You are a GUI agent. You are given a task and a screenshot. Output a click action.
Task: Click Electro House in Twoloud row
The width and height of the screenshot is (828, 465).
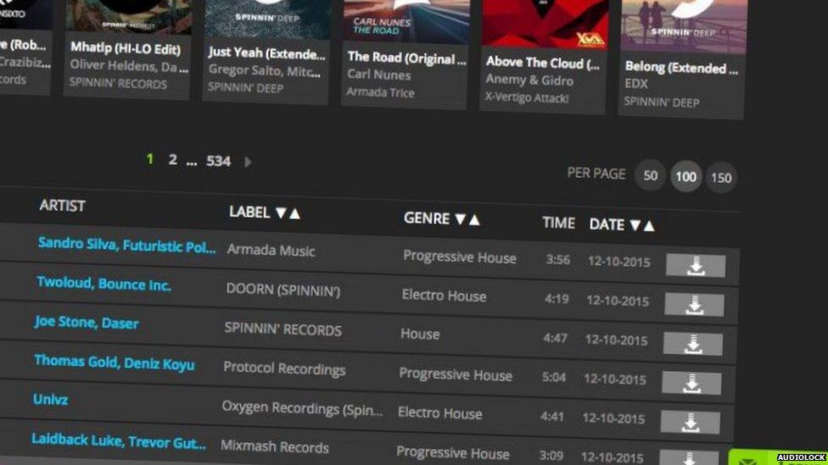click(444, 296)
